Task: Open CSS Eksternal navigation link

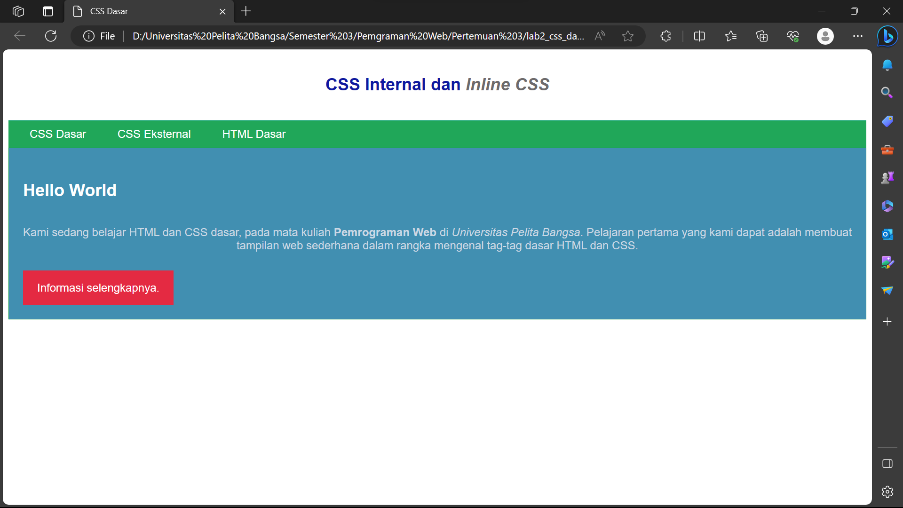Action: point(154,134)
